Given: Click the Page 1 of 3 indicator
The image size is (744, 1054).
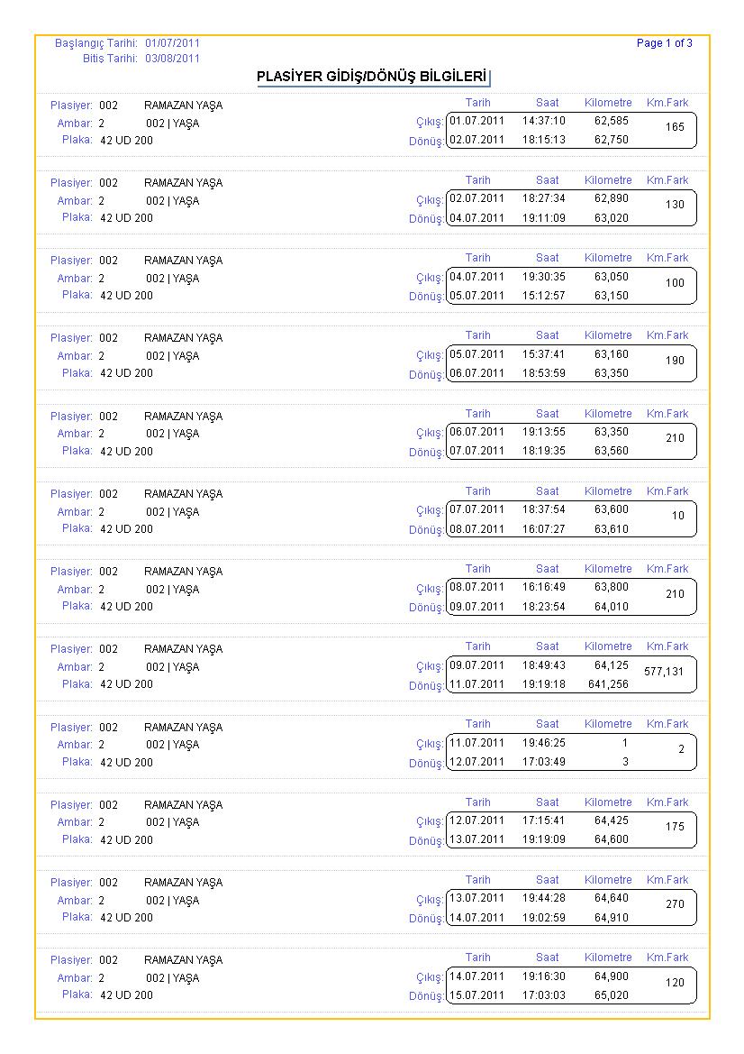Looking at the screenshot, I should (664, 43).
